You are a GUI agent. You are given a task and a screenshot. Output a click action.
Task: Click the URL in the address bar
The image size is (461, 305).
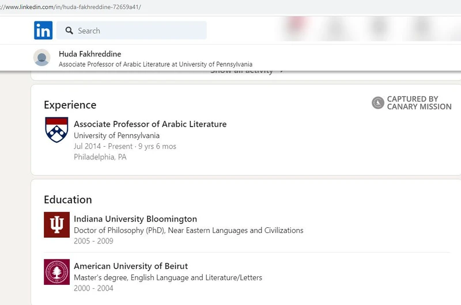(x=70, y=7)
